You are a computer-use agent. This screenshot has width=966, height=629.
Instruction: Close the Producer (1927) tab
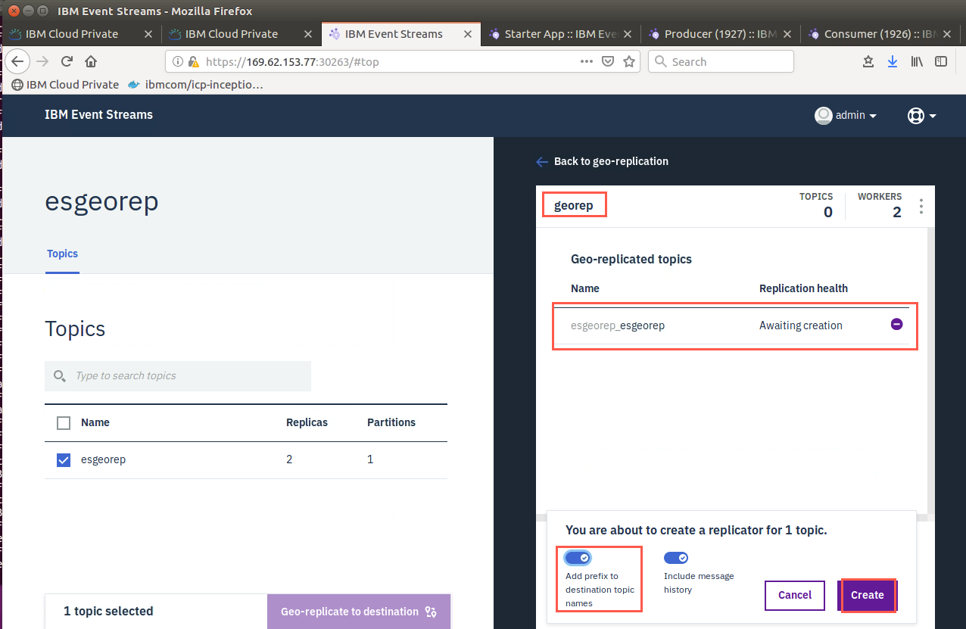point(787,34)
